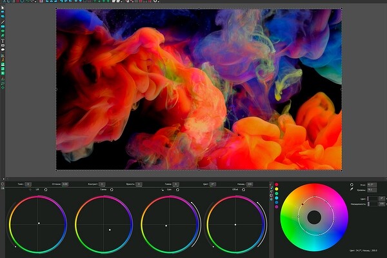Image resolution: width=387 pixels, height=258 pixels.
Task: Click the Угол input field
Action: (372, 184)
